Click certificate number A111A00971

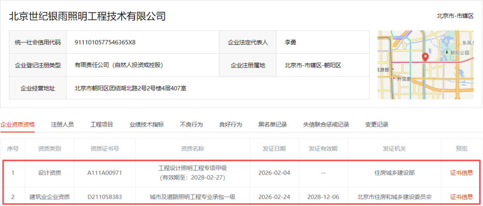pos(105,173)
